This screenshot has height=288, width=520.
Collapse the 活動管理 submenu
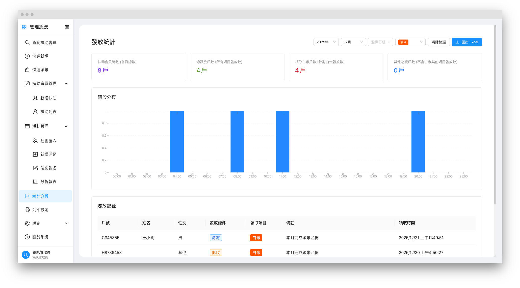tap(66, 126)
